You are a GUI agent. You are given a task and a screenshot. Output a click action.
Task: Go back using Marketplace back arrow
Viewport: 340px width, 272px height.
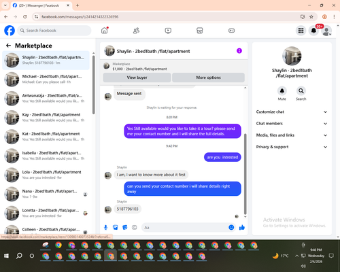[x=8, y=46]
